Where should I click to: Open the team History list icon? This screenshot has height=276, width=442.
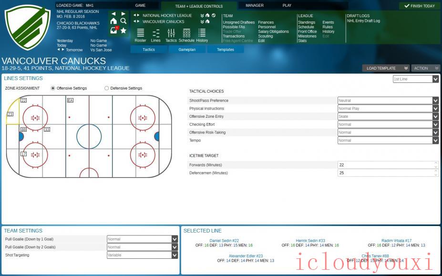[x=202, y=36]
